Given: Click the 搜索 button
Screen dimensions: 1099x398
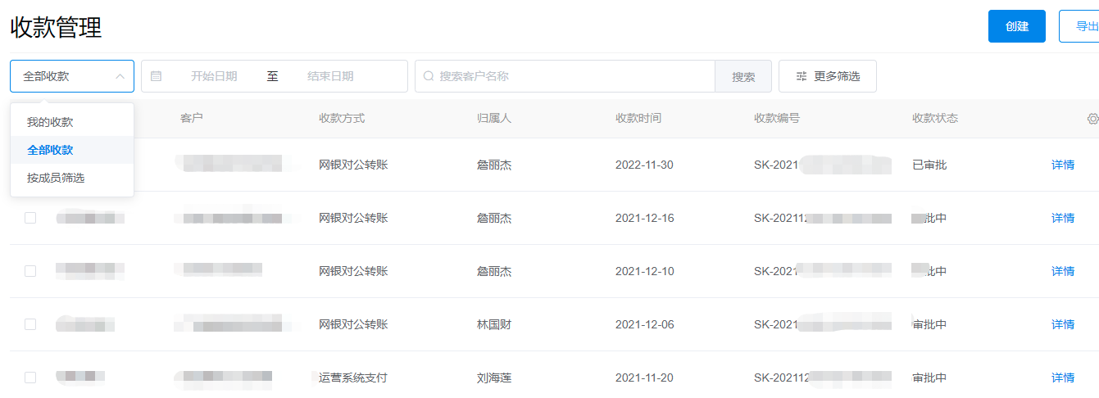Looking at the screenshot, I should [x=743, y=76].
